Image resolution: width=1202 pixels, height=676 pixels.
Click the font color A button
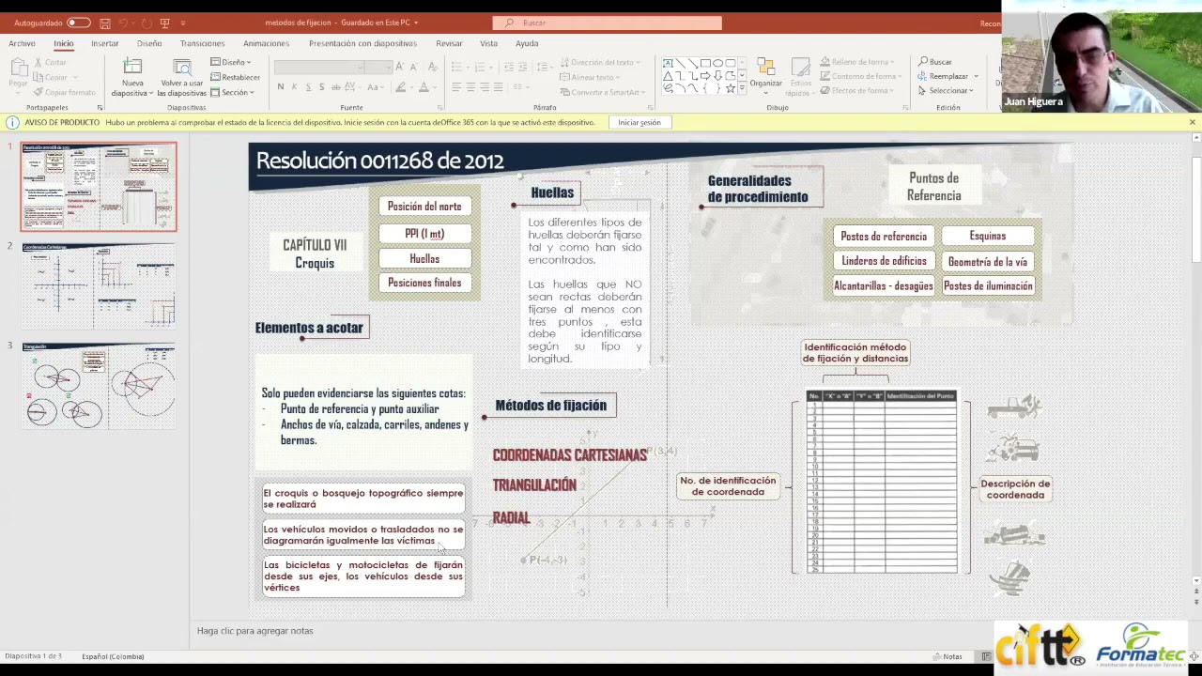point(424,87)
